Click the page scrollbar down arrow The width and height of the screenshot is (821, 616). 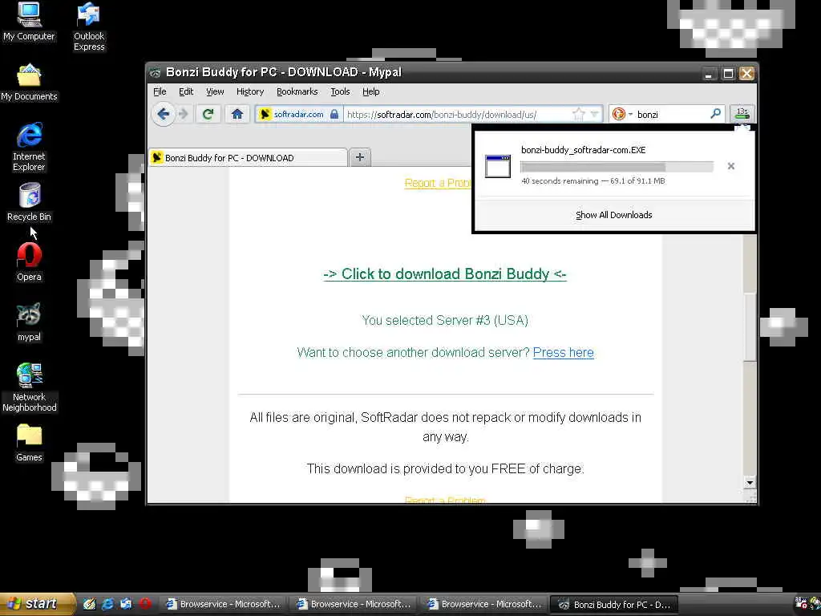click(750, 482)
